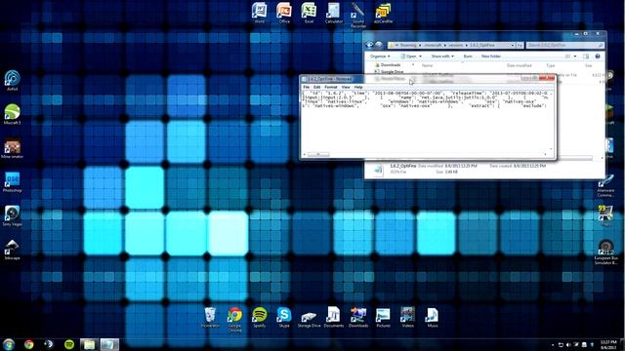Open the Excel desktop shortcut
Image resolution: width=625 pixels, height=351 pixels.
pyautogui.click(x=309, y=13)
